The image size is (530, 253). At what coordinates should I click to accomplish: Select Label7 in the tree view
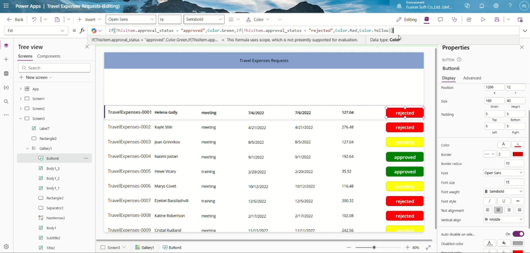coord(45,128)
